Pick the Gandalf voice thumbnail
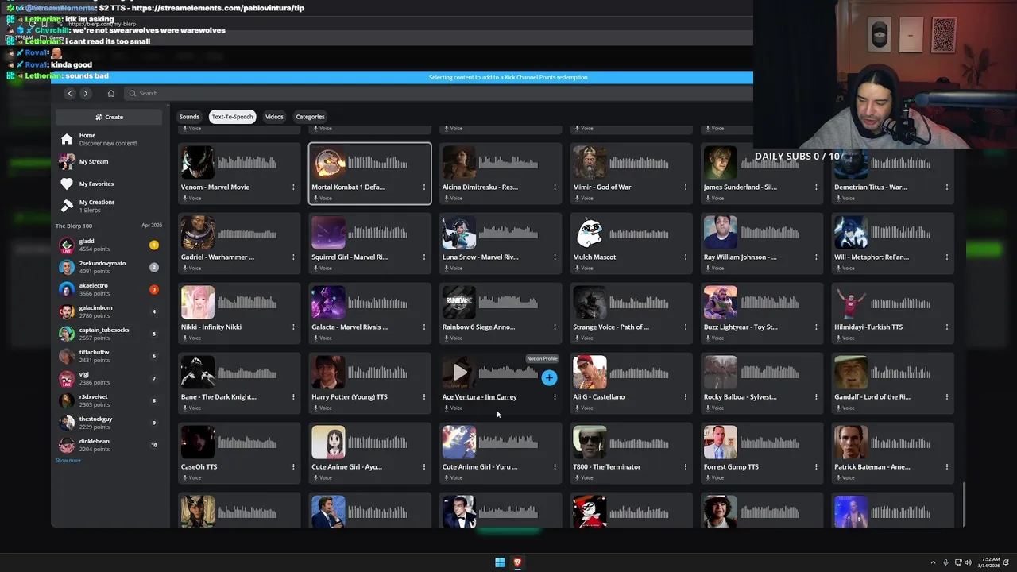Viewport: 1017px width, 572px height. (851, 373)
